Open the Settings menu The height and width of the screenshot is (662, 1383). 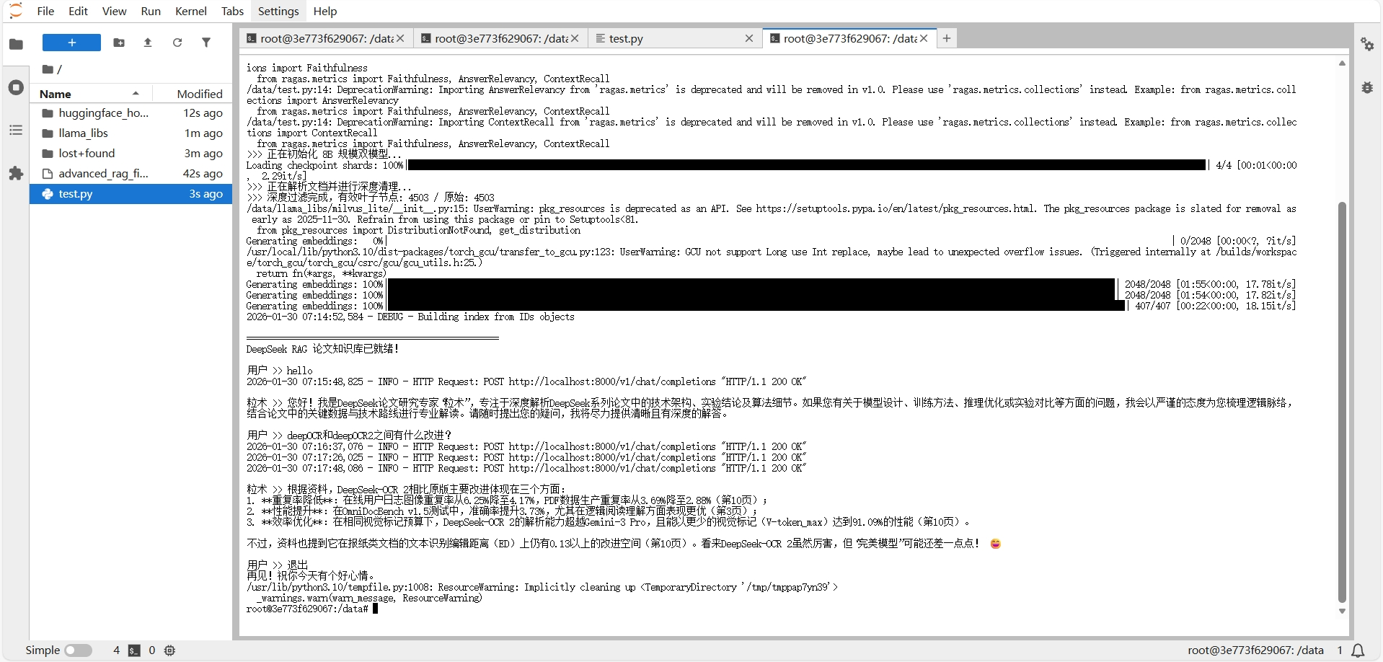click(x=278, y=11)
